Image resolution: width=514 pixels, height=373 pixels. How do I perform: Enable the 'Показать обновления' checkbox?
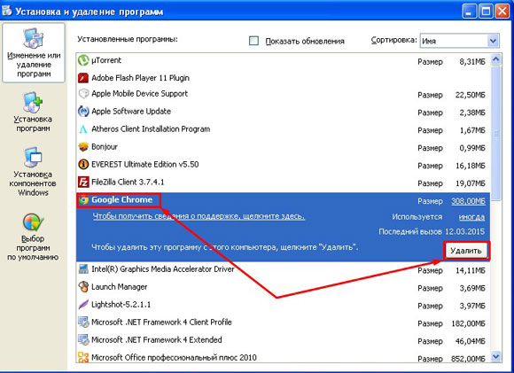[x=253, y=41]
